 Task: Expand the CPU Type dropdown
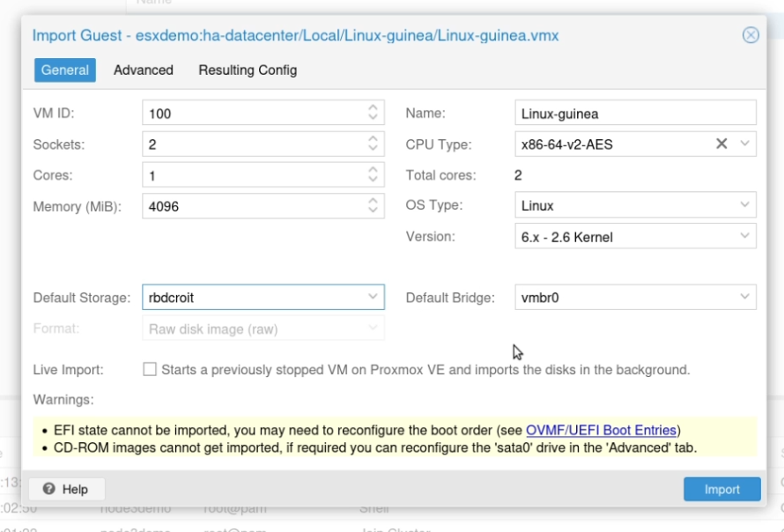click(744, 144)
